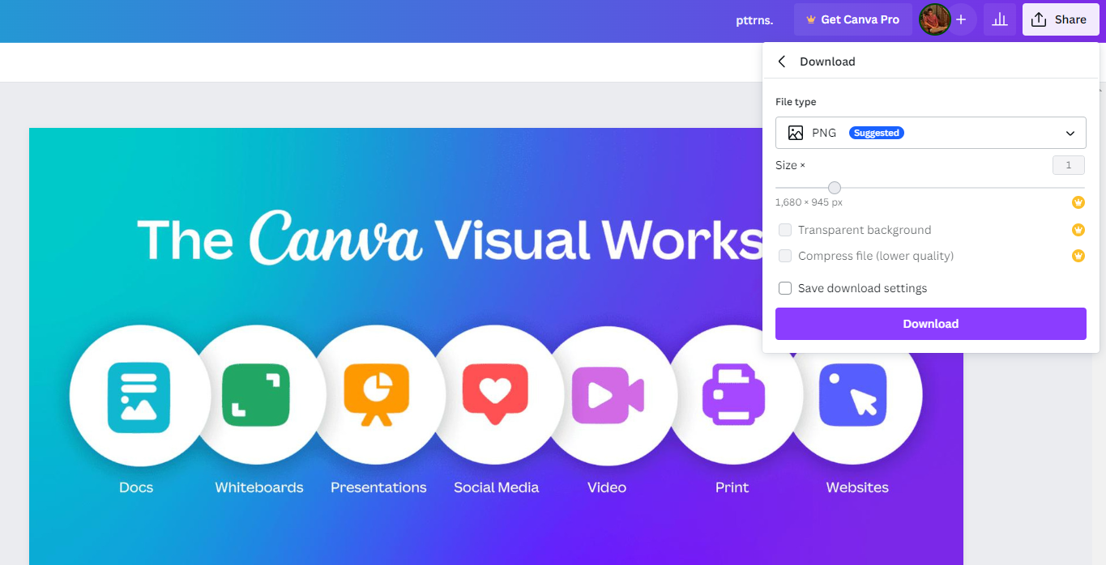1106x565 pixels.
Task: Check the Save download settings box
Action: click(785, 288)
